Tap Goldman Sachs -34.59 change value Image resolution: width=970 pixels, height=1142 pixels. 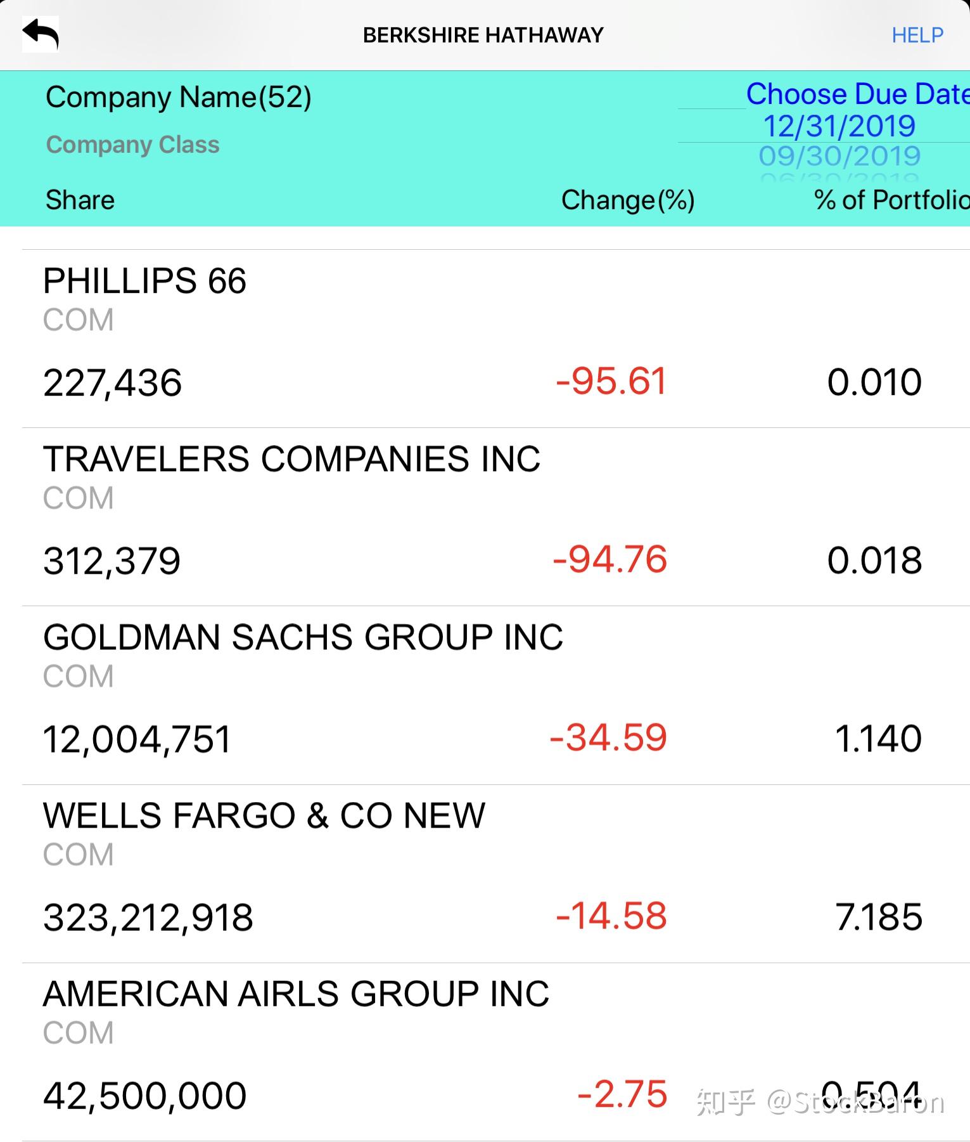[608, 738]
